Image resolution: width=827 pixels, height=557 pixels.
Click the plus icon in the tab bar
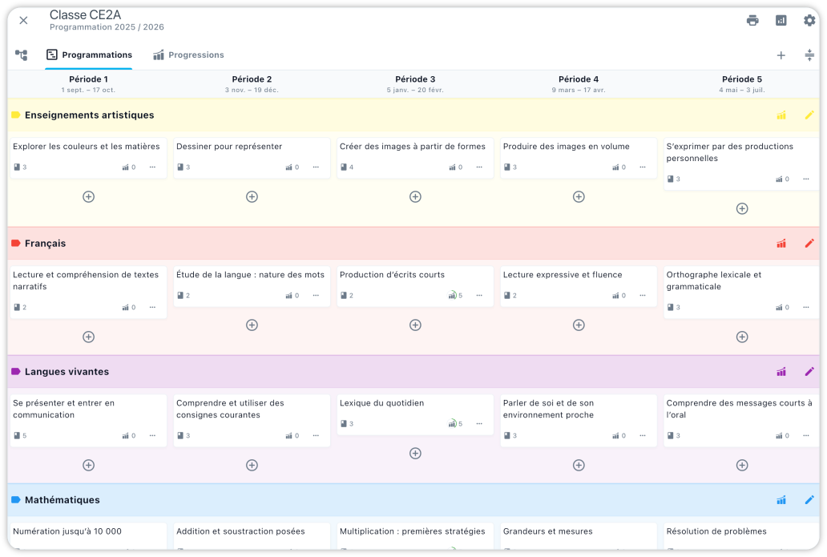[781, 55]
